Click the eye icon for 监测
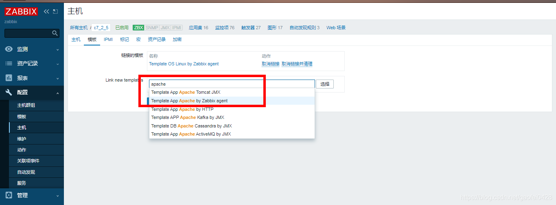Screen dimensions: 556x205 click(9, 49)
